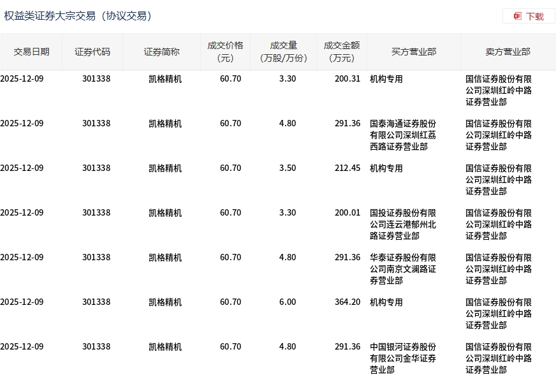Click the 364.20 transaction amount cell
The width and height of the screenshot is (556, 384).
[347, 302]
